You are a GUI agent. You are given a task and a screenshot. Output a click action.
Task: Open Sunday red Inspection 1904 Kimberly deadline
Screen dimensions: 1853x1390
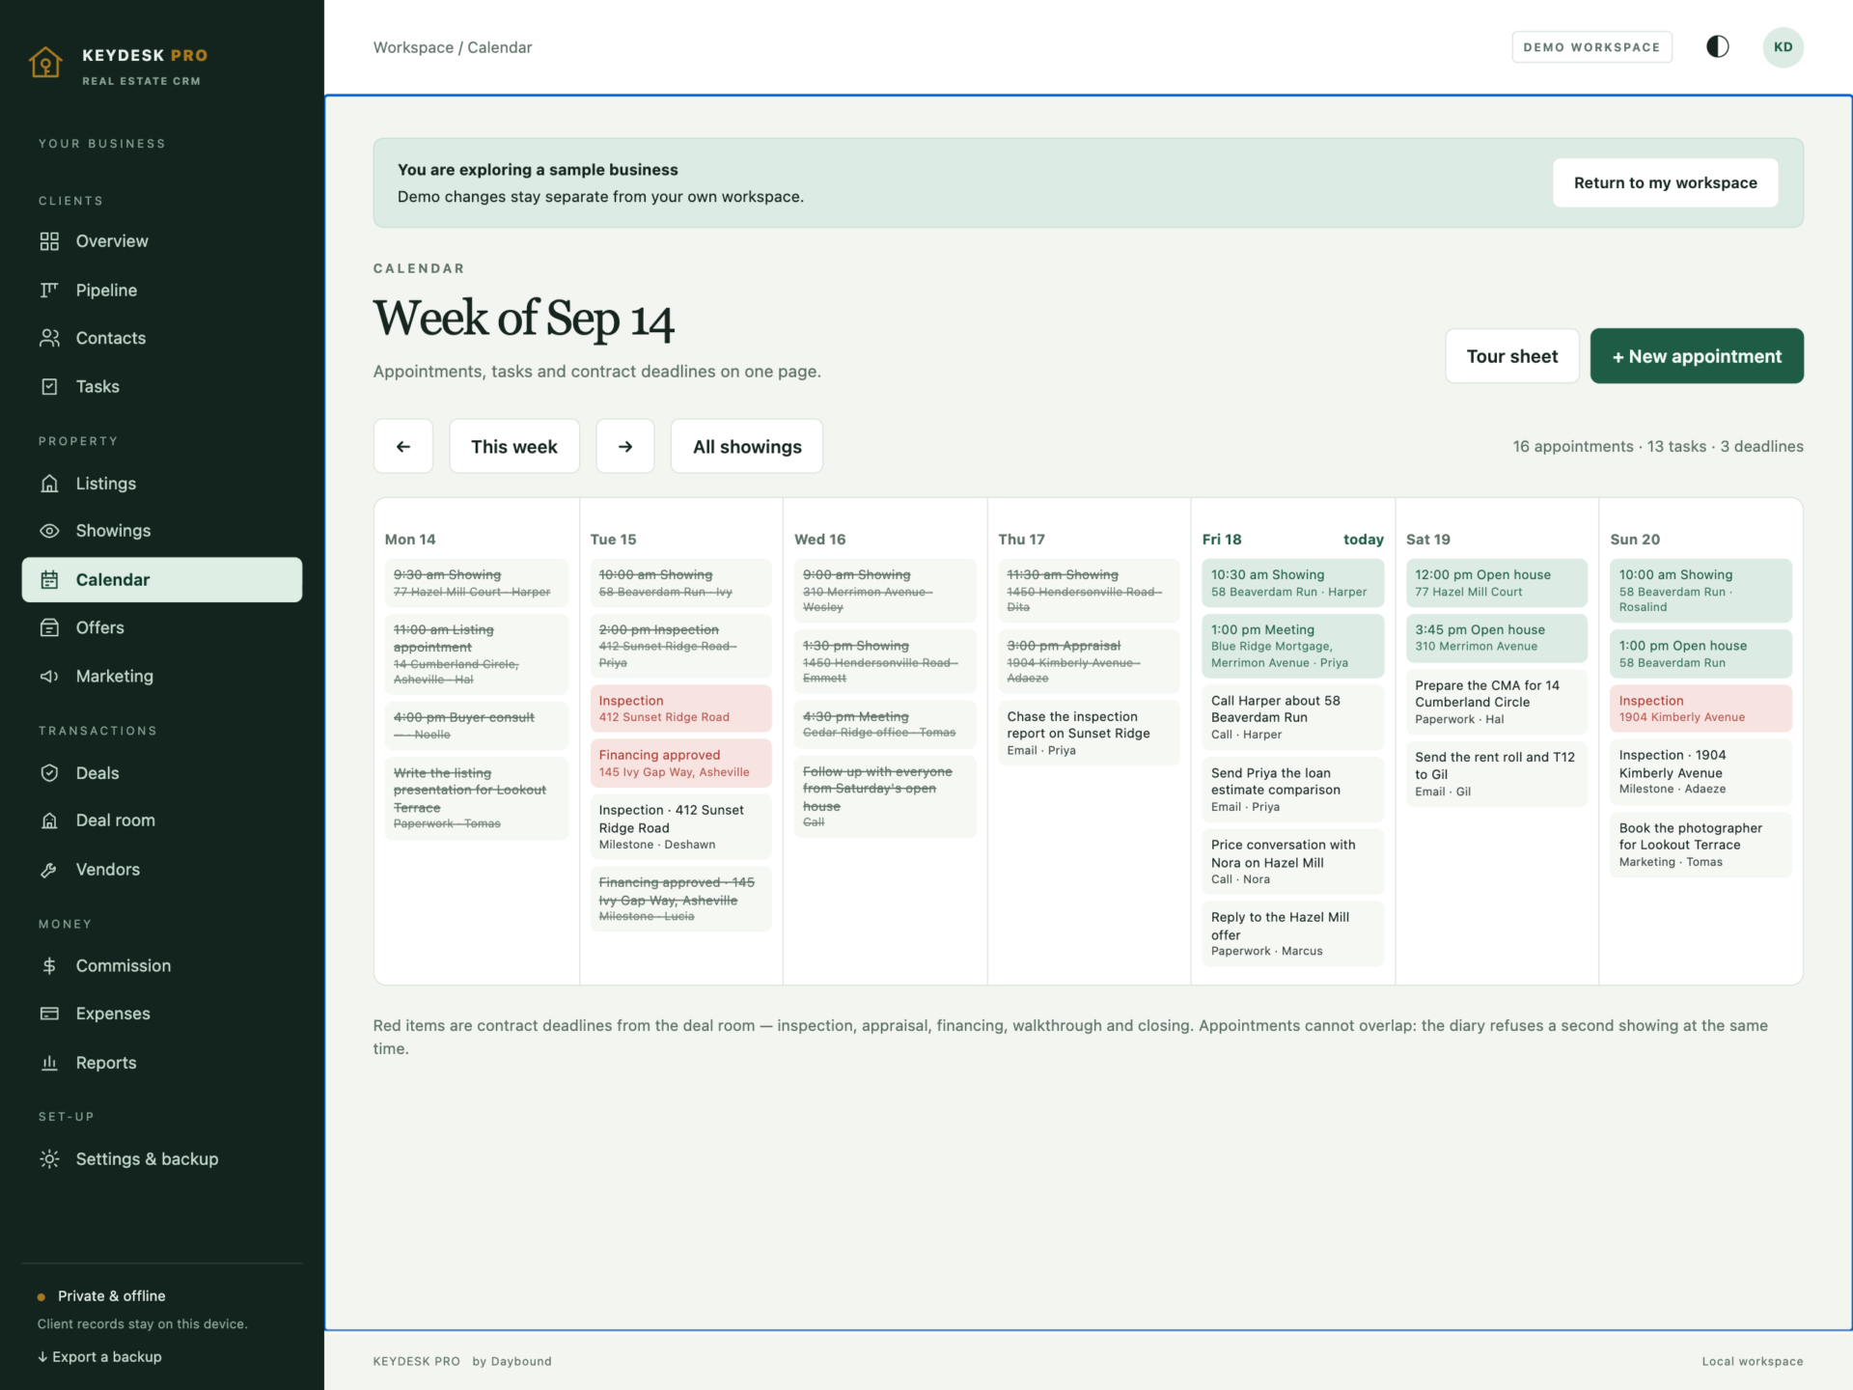1700,709
